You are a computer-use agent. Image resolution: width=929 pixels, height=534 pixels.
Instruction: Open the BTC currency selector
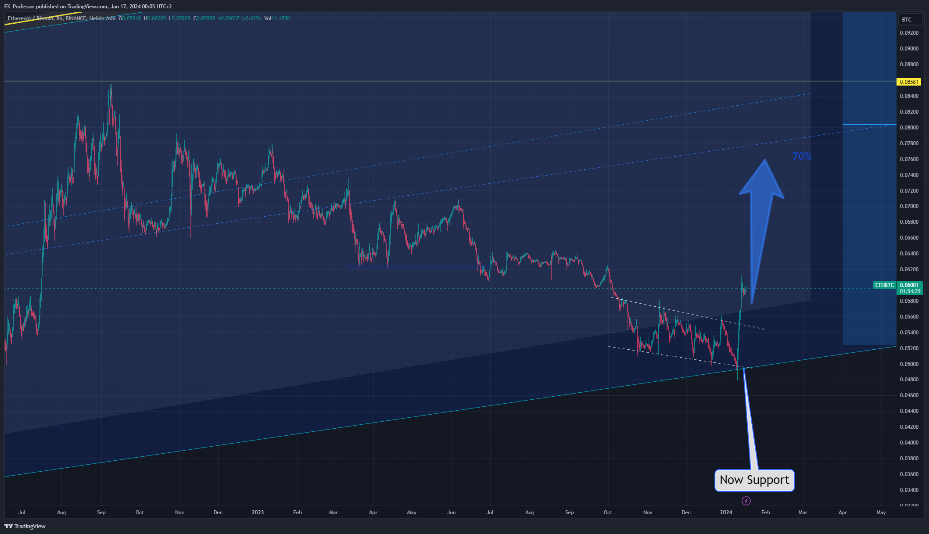tap(910, 19)
